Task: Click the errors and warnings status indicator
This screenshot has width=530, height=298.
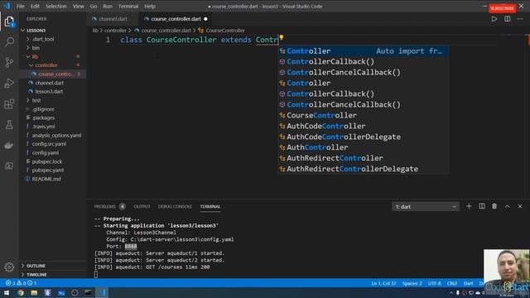Action: pyautogui.click(x=21, y=283)
